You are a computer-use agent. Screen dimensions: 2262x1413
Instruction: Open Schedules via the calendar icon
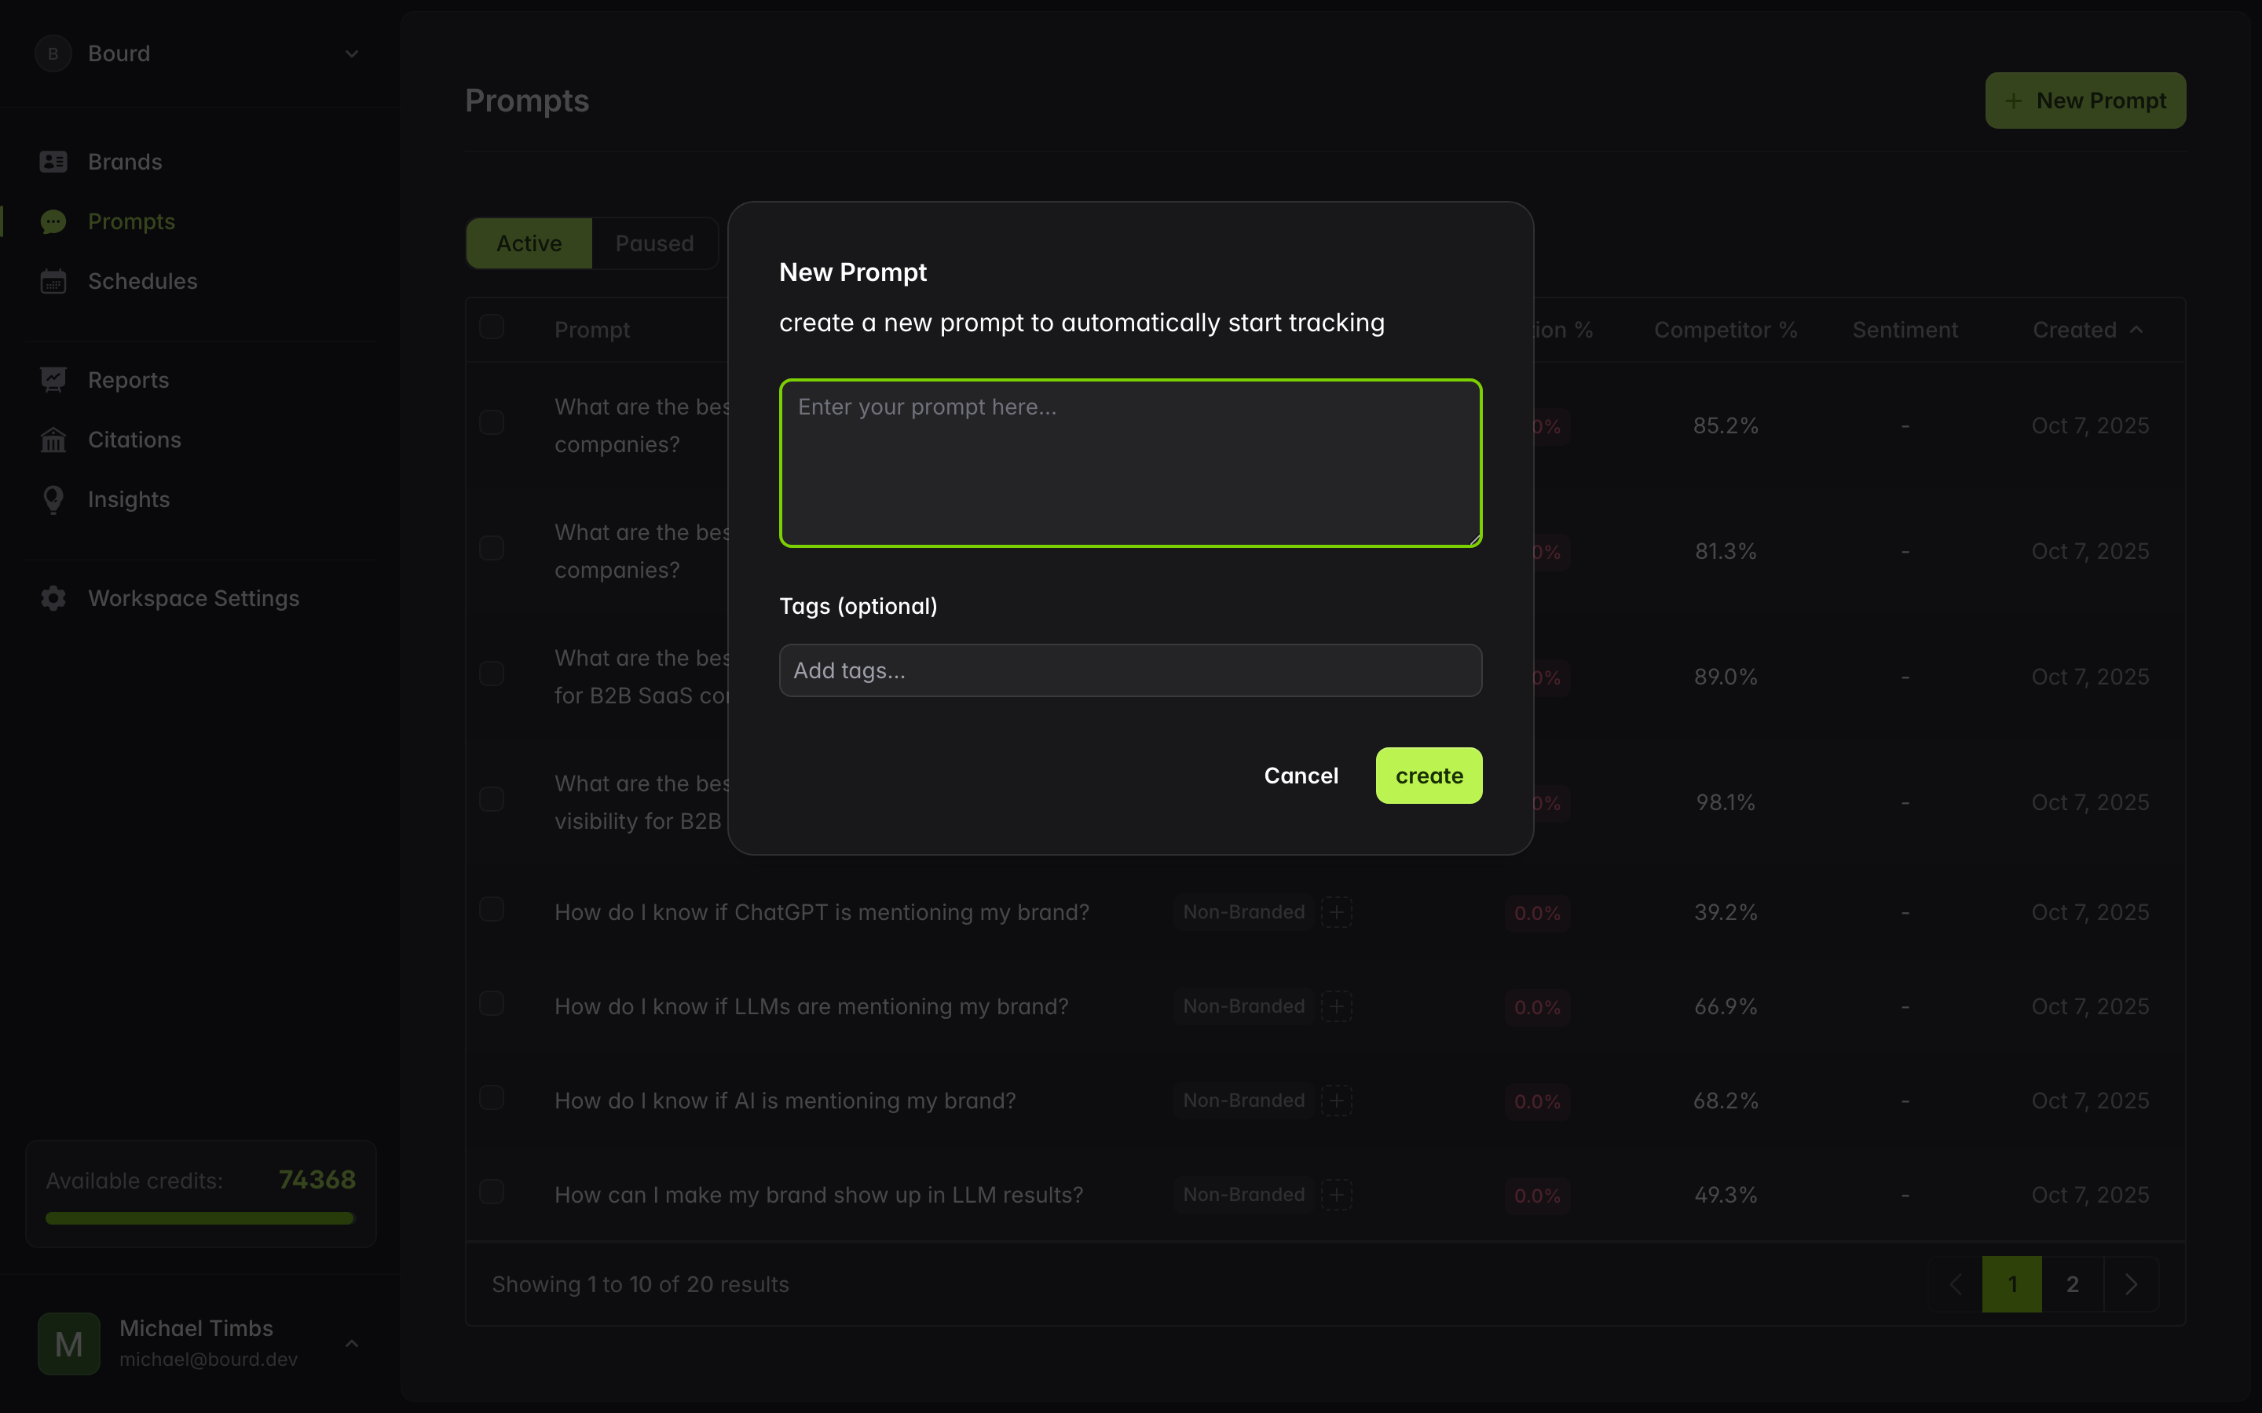[x=53, y=280]
